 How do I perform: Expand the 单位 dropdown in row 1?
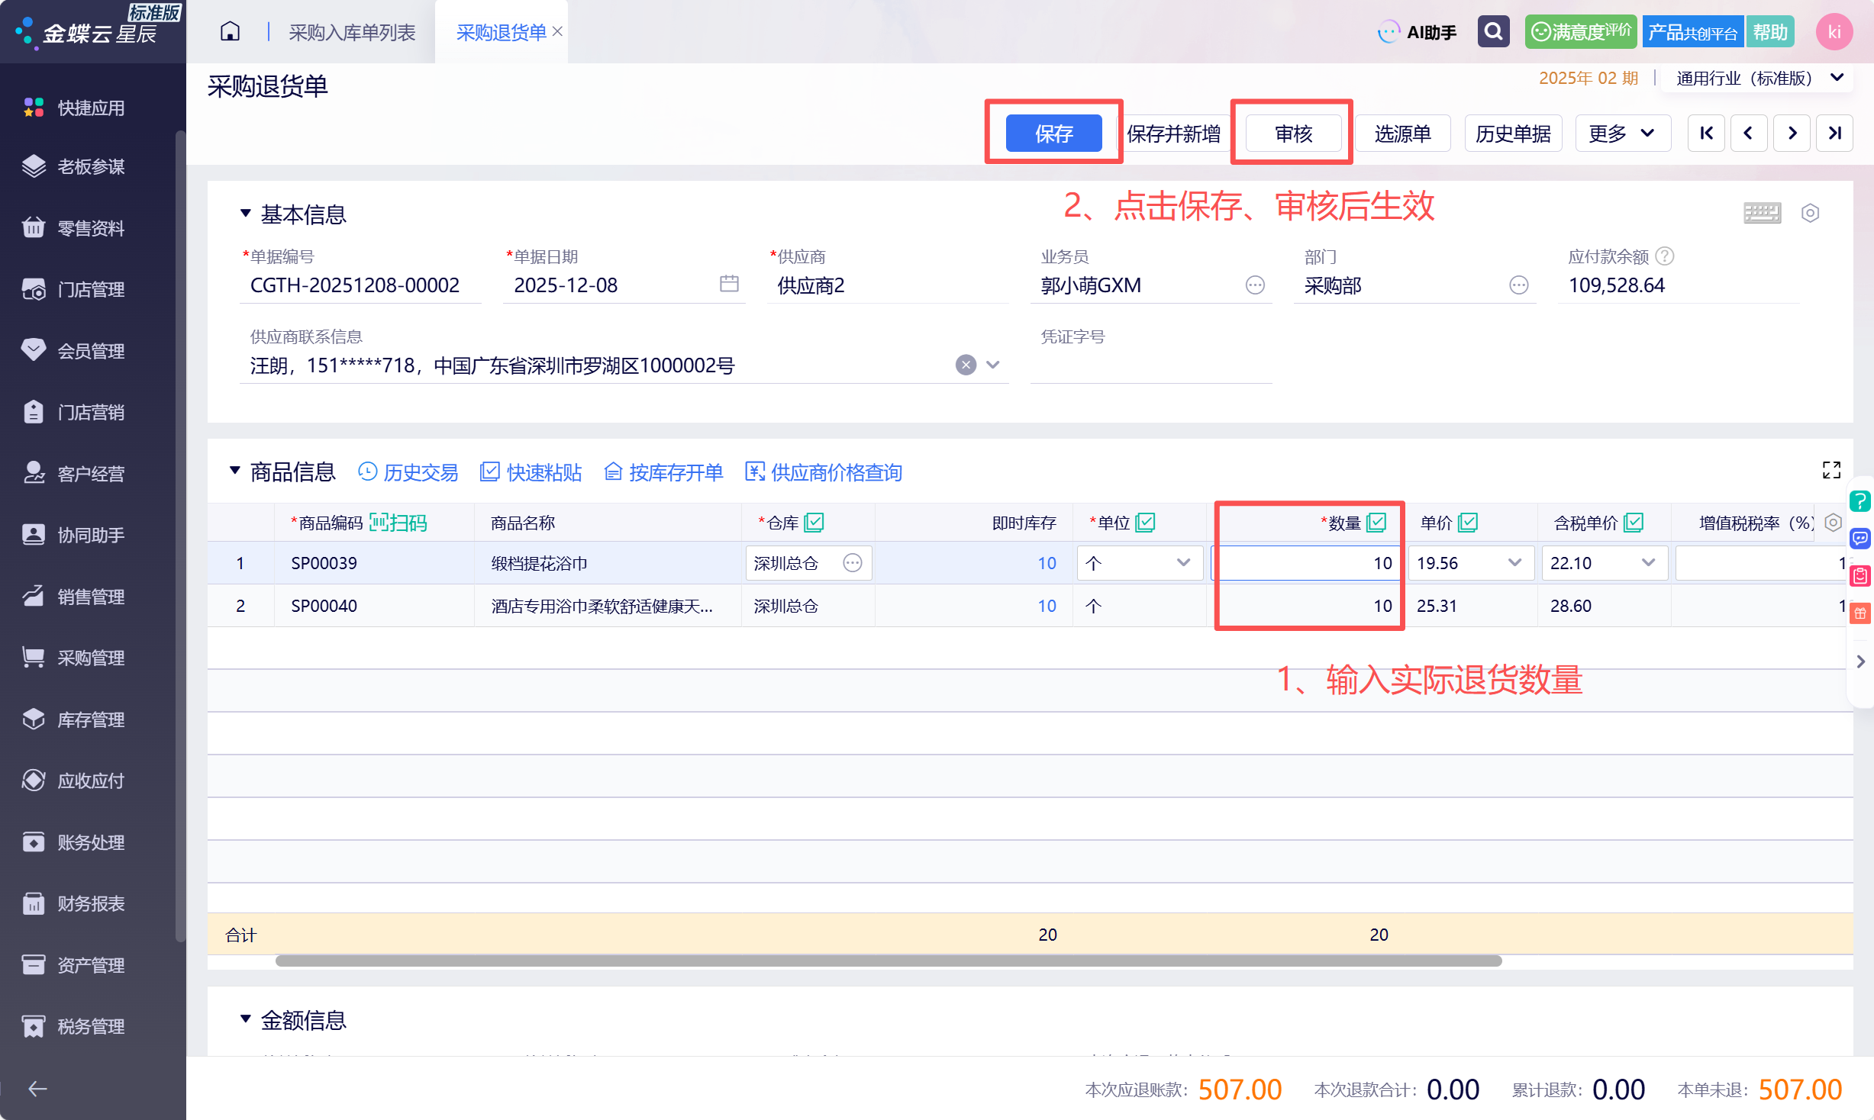(1183, 563)
